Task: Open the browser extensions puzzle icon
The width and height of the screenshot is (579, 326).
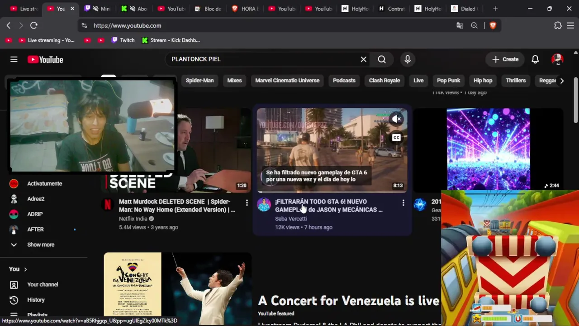Action: coord(558,26)
